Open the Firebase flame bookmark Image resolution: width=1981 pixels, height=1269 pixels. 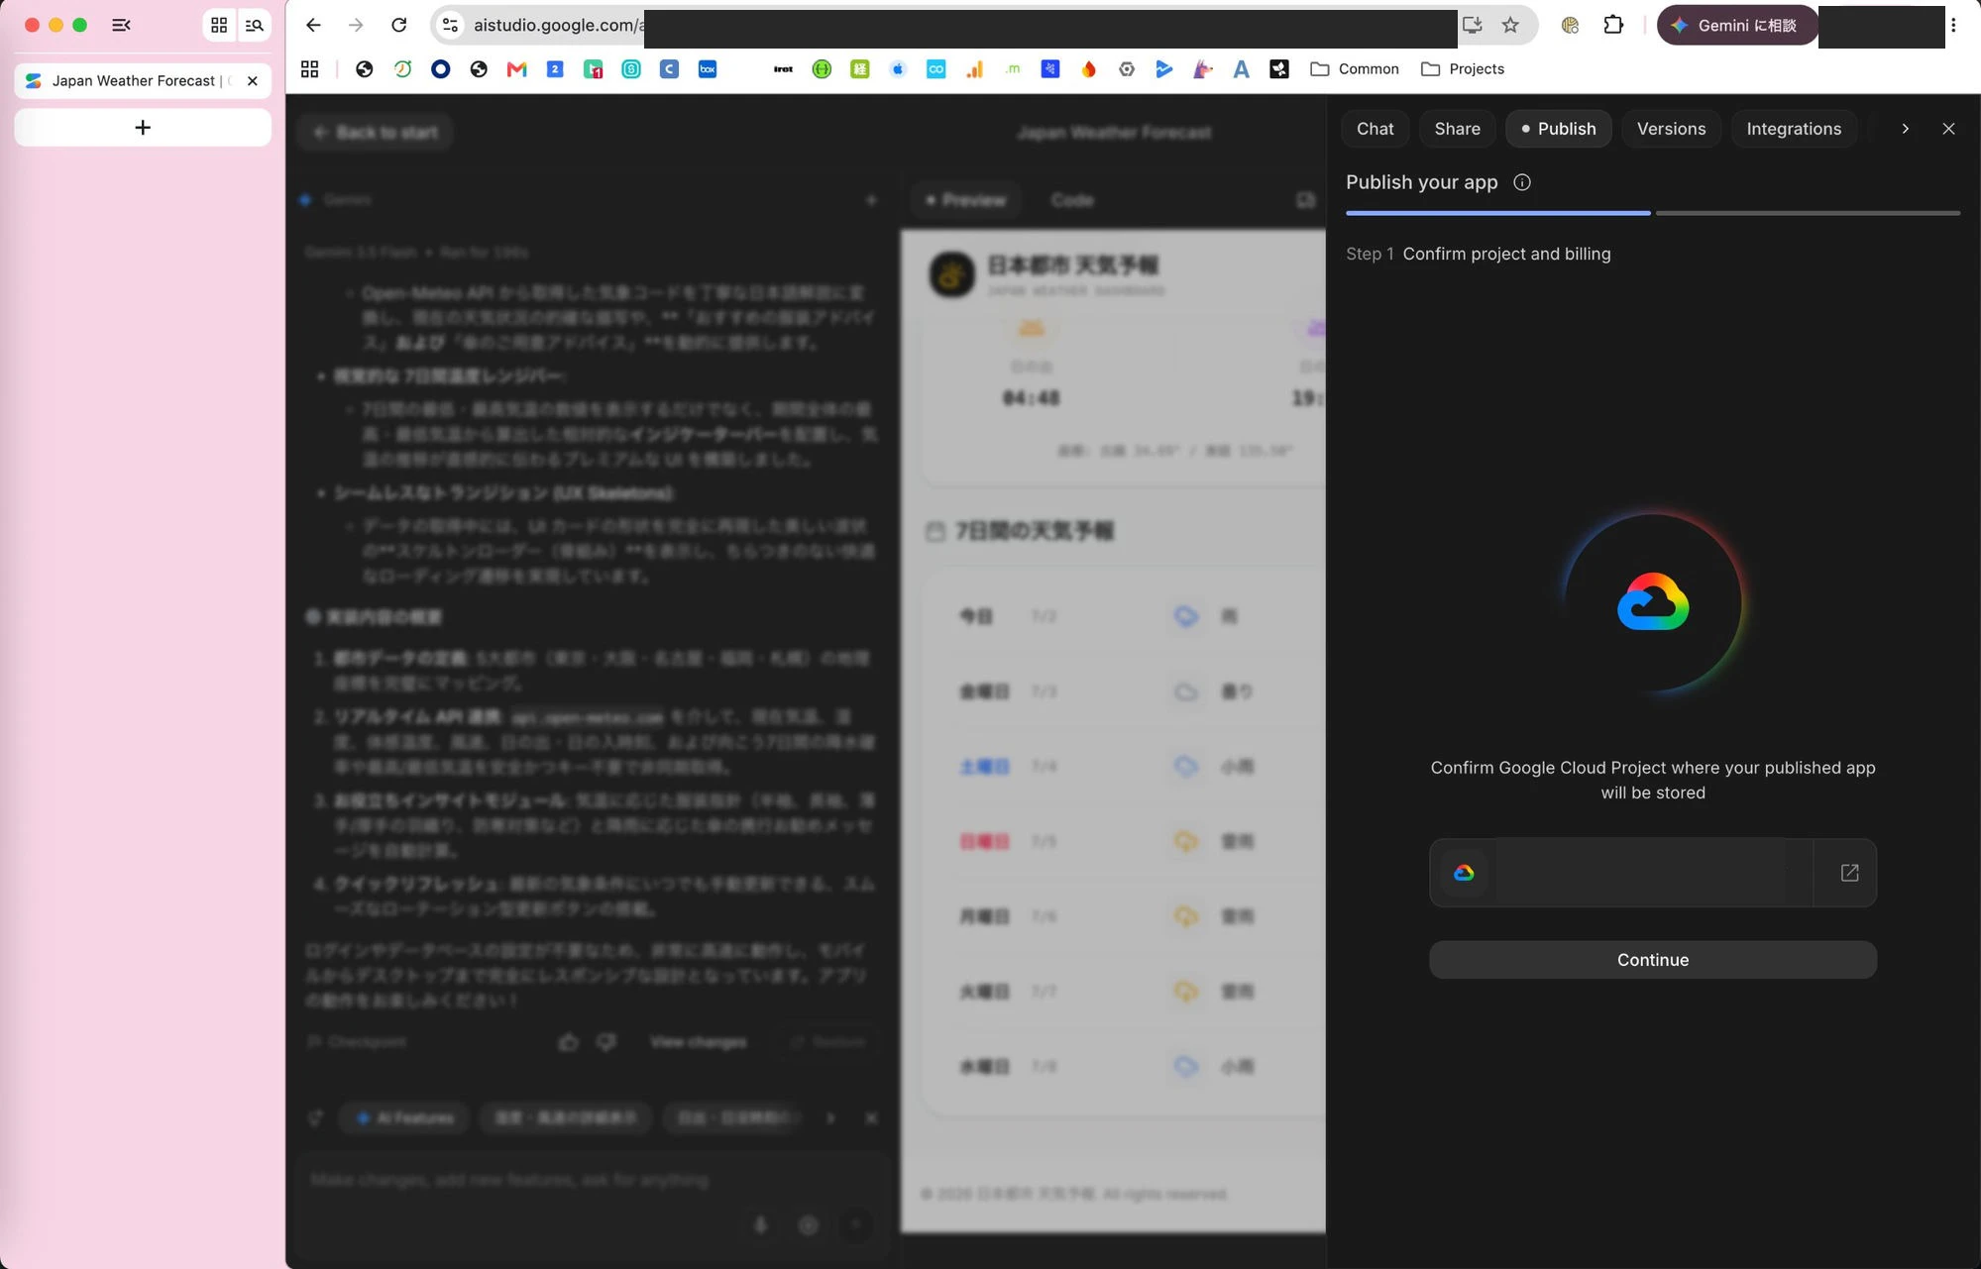[x=1088, y=68]
